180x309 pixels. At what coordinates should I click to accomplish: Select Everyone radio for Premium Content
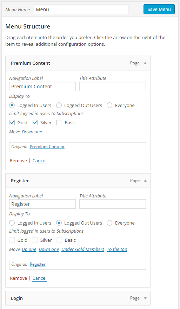pyautogui.click(x=109, y=106)
